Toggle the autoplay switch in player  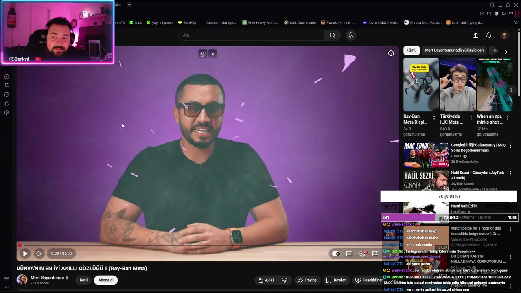pos(336,254)
